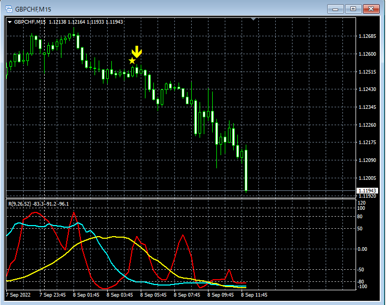Viewport: 386px width, 305px height.
Task: Maximize the GBPCHF,M15 chart window
Action: pyautogui.click(x=353, y=9)
